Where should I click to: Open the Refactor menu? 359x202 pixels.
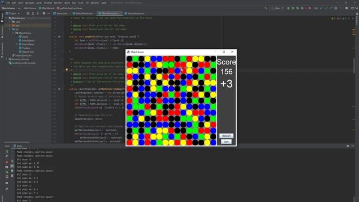point(58,3)
